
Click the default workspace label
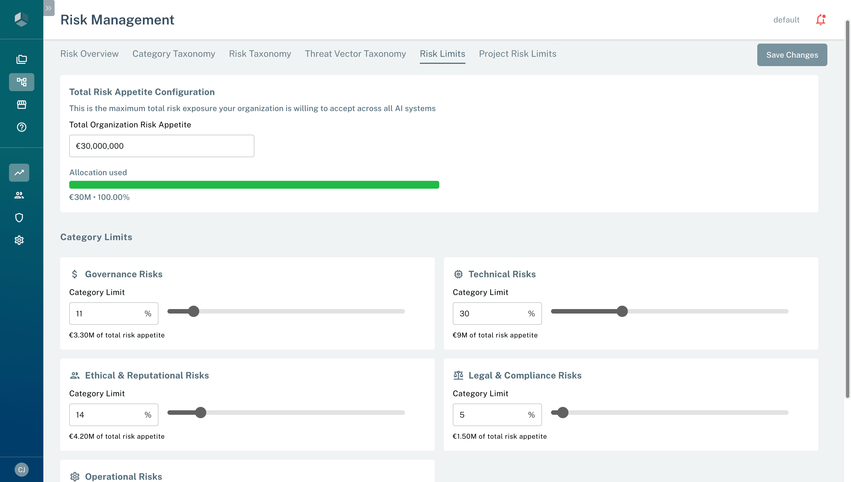(786, 20)
